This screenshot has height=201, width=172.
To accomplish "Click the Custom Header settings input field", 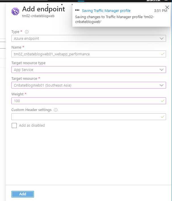I will 89,117.
